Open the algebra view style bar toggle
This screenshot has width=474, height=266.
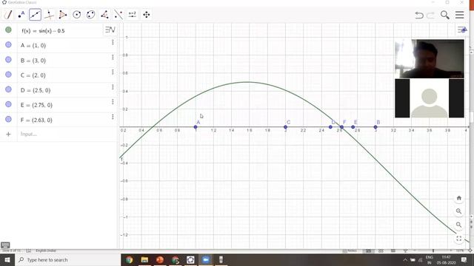[110, 30]
